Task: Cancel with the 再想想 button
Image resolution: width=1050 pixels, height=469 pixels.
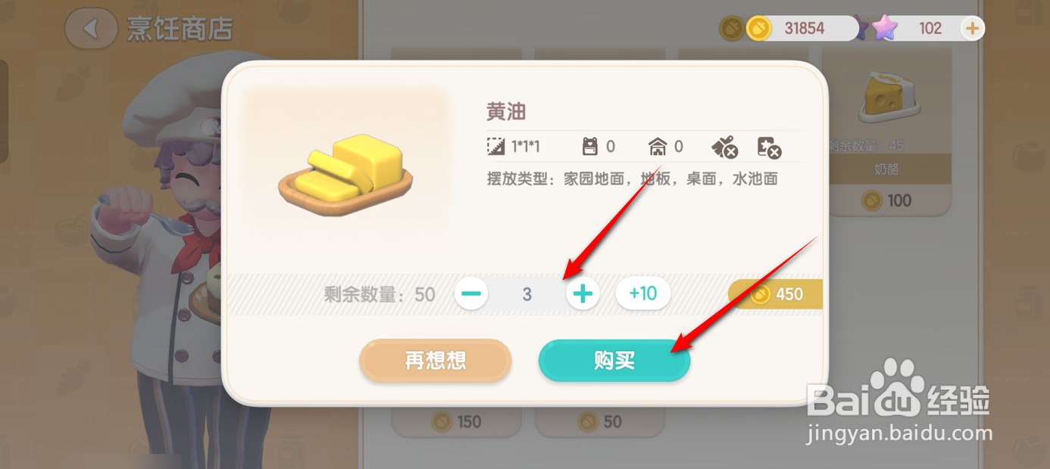Action: 436,361
